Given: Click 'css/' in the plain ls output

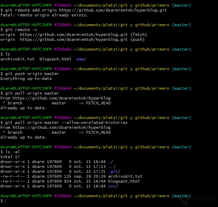Looking at the screenshot, I should click(81, 59).
